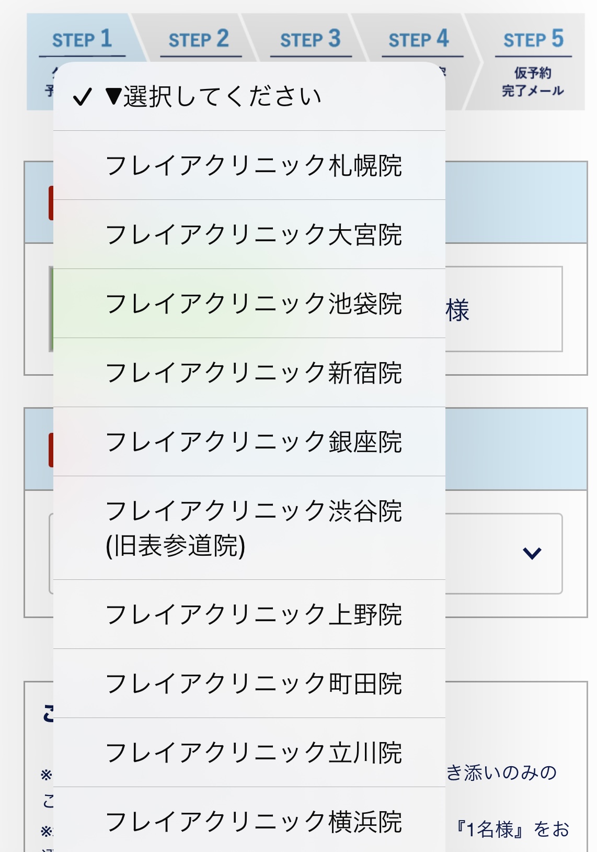Select the STEP 4 tab

pos(418,40)
